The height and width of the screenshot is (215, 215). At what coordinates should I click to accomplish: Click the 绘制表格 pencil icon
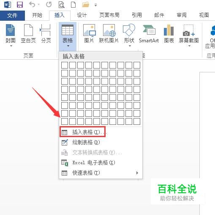tap(65, 142)
